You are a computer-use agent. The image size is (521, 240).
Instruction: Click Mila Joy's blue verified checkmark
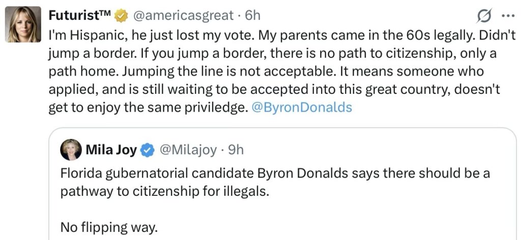[148, 150]
